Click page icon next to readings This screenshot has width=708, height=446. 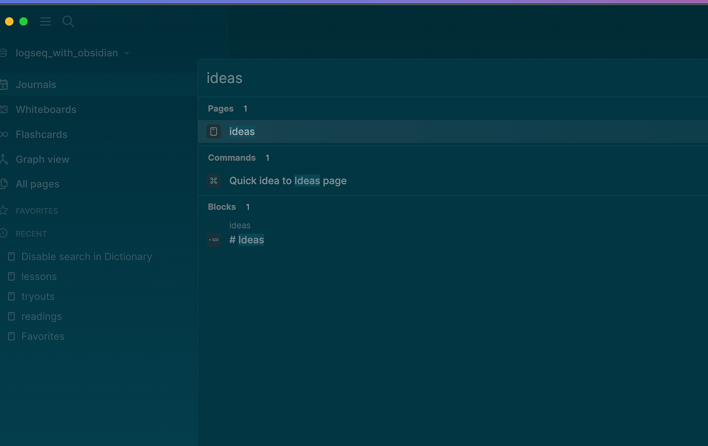[12, 317]
